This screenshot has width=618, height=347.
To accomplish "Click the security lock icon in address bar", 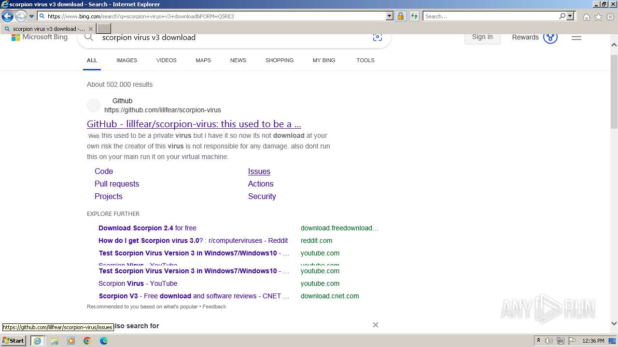I will click(x=400, y=16).
